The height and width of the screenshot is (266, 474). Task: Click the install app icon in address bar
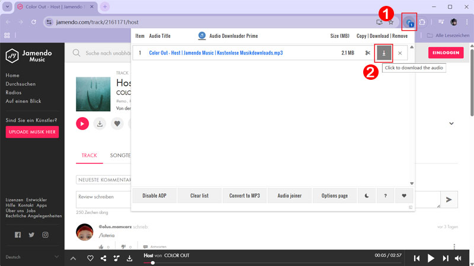[379, 22]
